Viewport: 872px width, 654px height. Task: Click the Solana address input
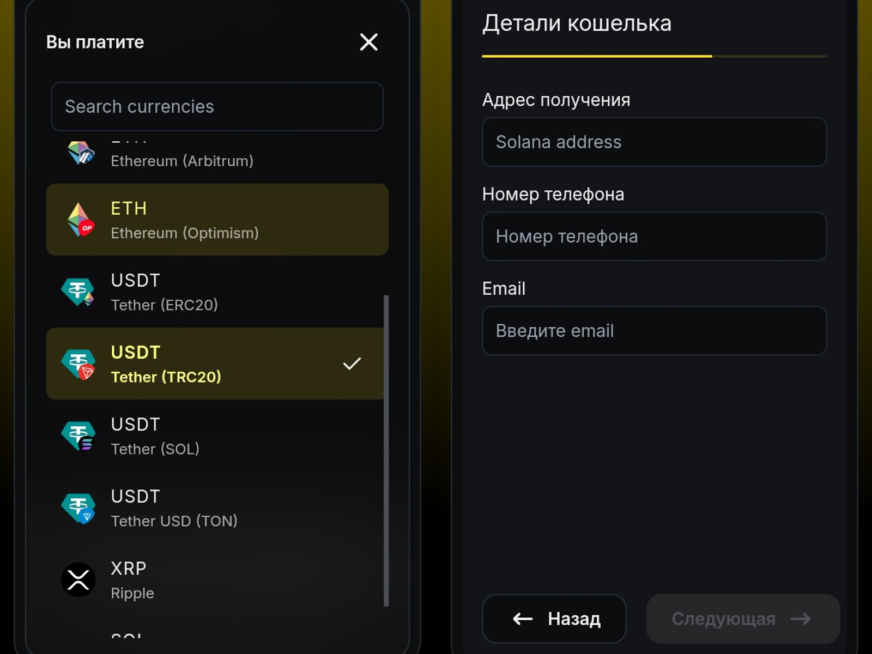pyautogui.click(x=654, y=142)
